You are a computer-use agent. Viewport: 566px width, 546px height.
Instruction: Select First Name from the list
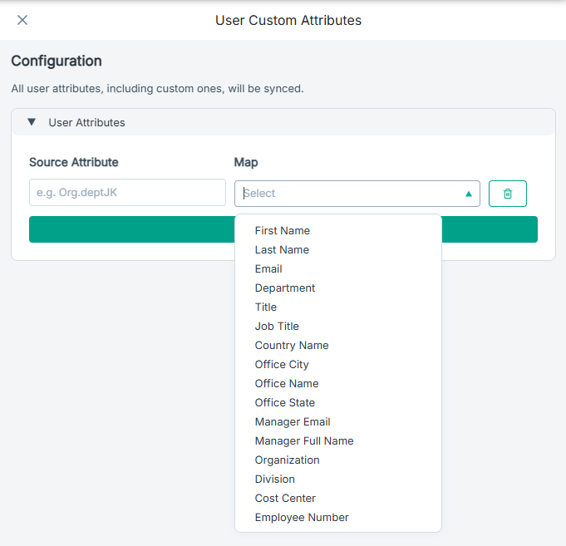tap(283, 231)
